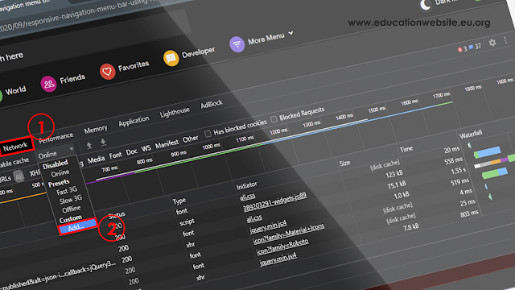Screen dimensions: 515x290
Task: Select Slow 3G preset
Action: (70, 200)
